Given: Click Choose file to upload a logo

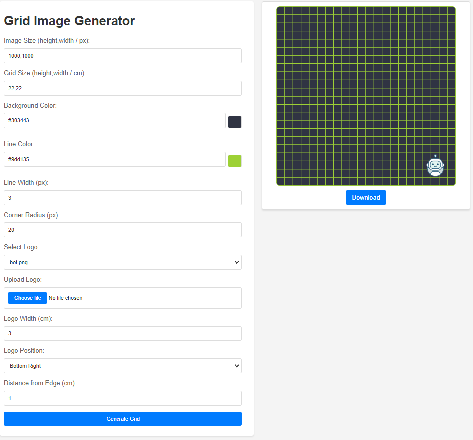Looking at the screenshot, I should 27,298.
